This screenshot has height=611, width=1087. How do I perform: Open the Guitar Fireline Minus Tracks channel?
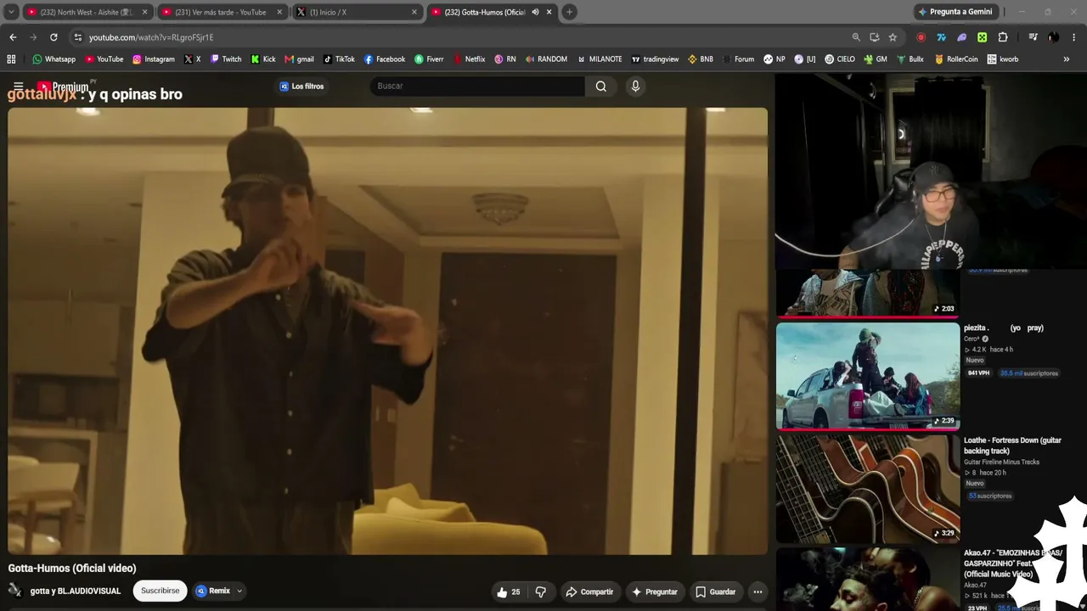[x=1001, y=462]
